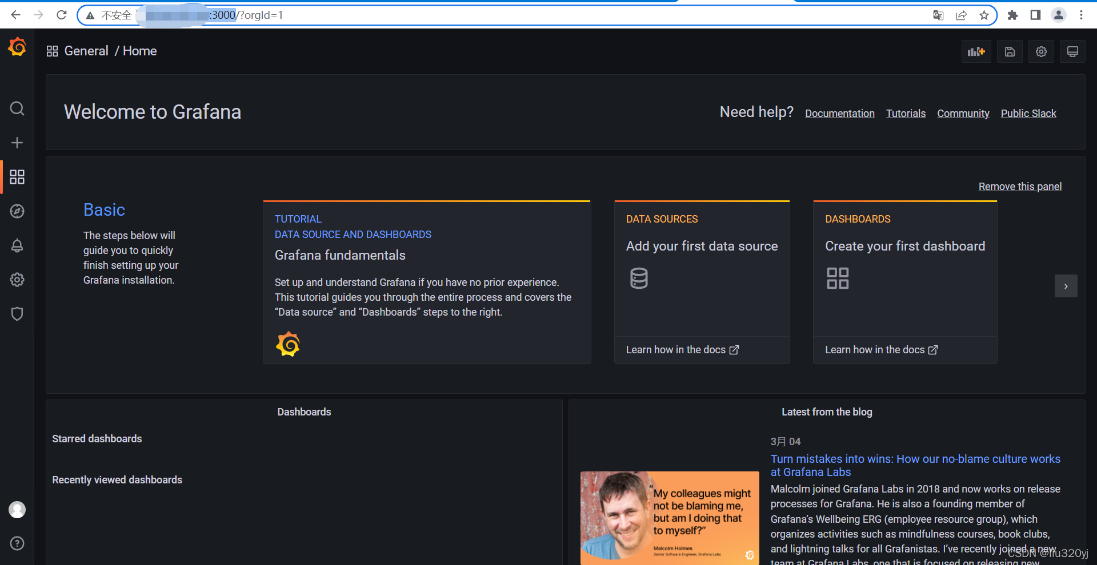This screenshot has width=1097, height=565.
Task: Open the browser extensions puzzle icon
Action: [x=1012, y=15]
